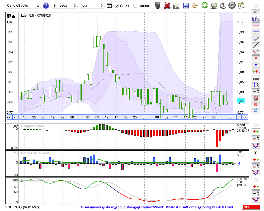Uncheck the Guies checkbox

point(116,6)
